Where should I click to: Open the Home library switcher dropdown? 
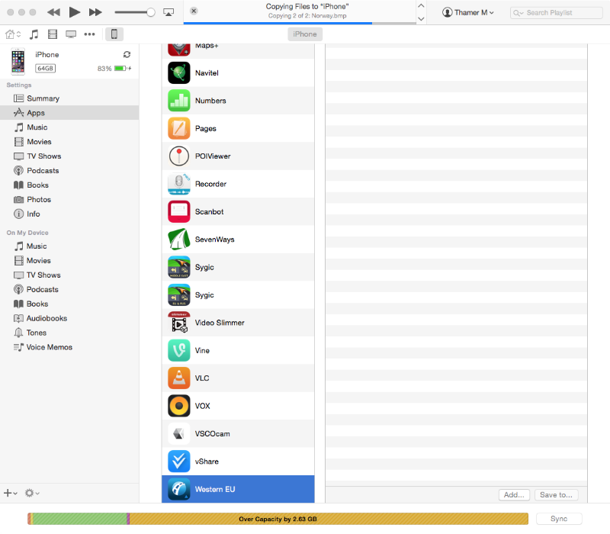point(13,34)
